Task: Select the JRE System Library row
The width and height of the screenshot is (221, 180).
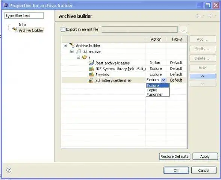Action: [x=124, y=69]
